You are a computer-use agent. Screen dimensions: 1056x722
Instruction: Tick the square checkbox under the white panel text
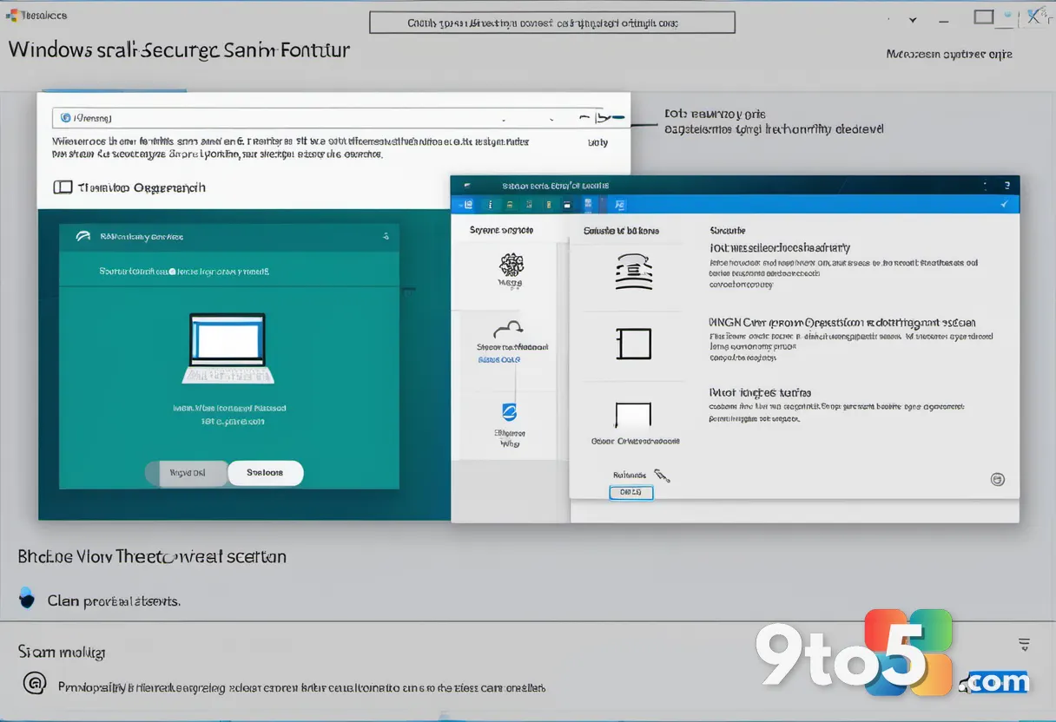coord(63,187)
